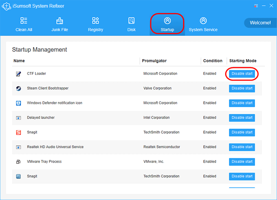Select the Windows Defender notification icon name
The height and width of the screenshot is (200, 277).
[x=55, y=103]
